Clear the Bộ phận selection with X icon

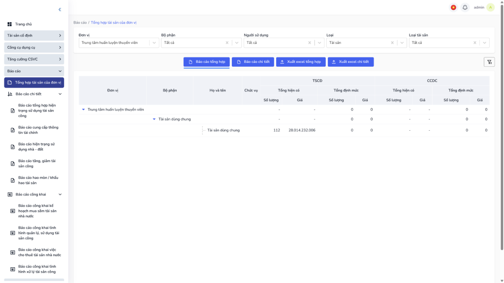tap(227, 43)
